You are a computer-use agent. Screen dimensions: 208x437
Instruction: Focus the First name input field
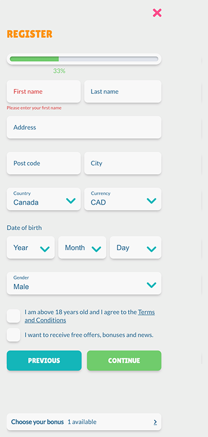point(44,92)
